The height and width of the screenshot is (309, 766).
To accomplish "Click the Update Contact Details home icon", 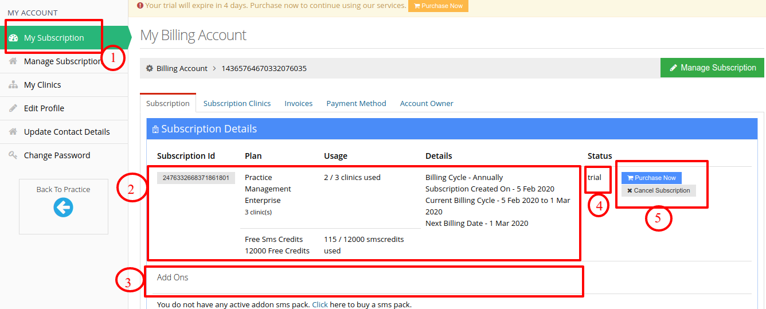I will tap(13, 132).
